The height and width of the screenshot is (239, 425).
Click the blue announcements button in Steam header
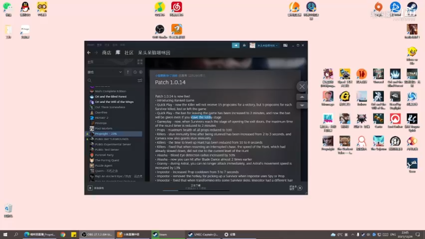tap(235, 45)
